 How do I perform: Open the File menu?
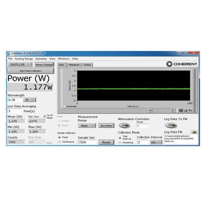(10, 59)
